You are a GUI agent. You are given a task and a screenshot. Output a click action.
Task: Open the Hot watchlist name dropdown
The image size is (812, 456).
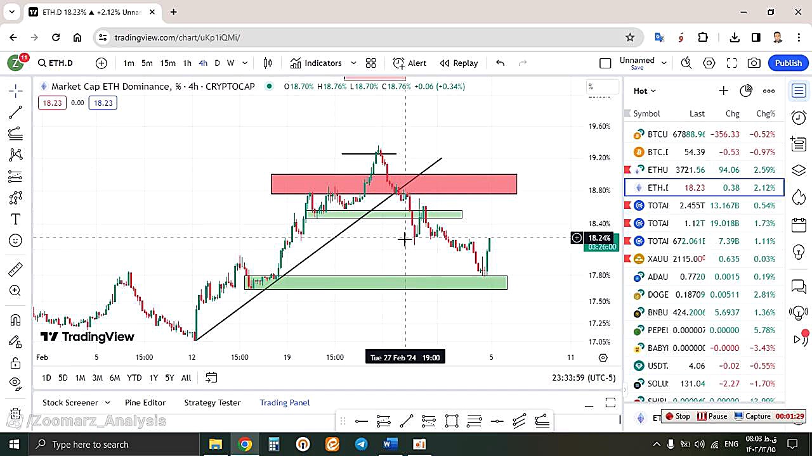tap(645, 91)
